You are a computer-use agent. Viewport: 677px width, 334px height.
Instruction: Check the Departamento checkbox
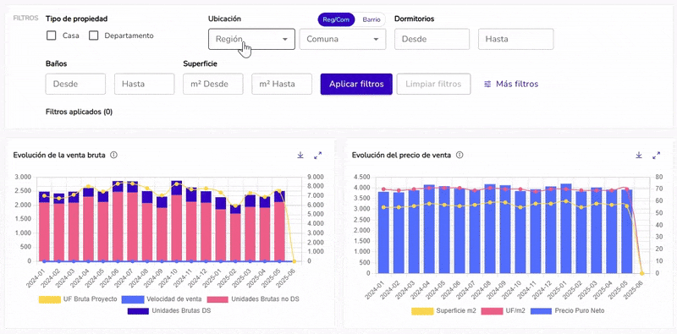click(x=94, y=36)
